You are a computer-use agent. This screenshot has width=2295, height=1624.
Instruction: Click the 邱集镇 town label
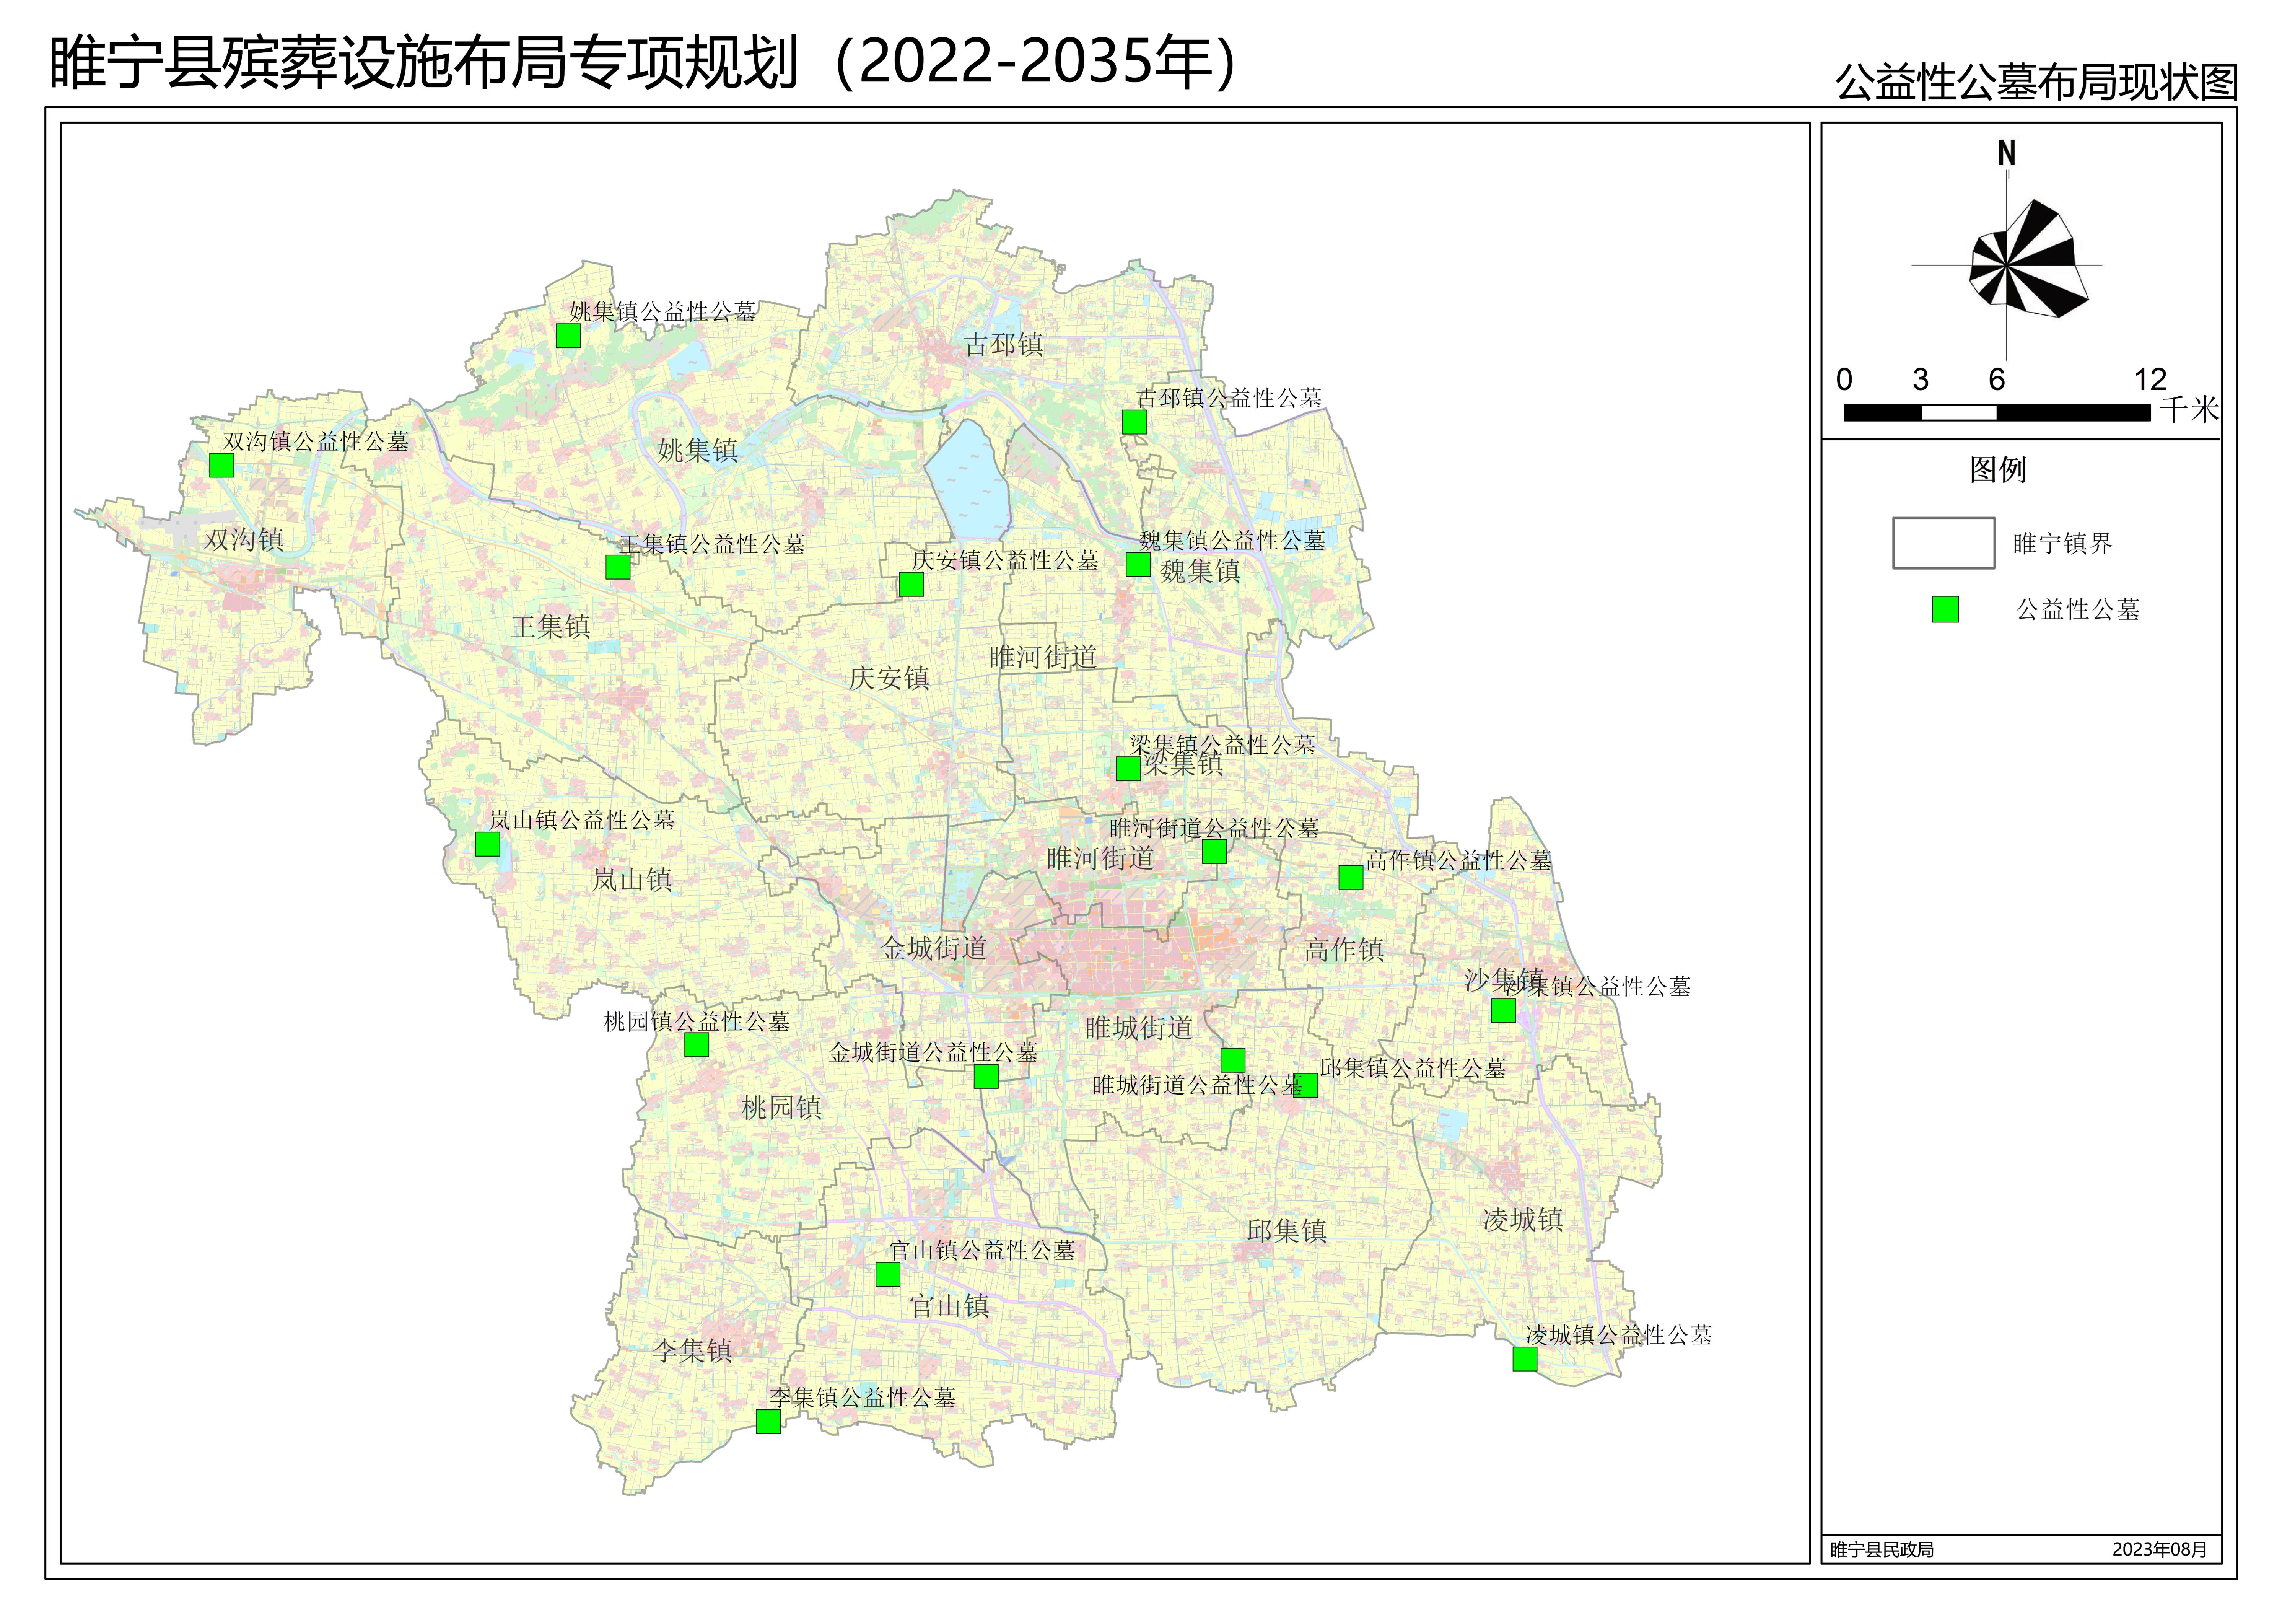click(x=1286, y=1232)
